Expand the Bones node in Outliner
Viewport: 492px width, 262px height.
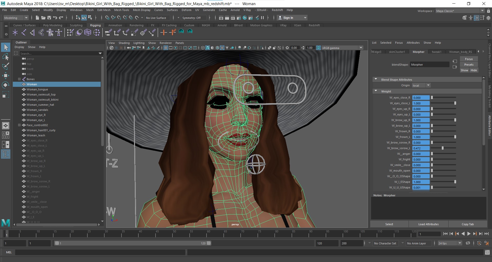[x=19, y=79]
